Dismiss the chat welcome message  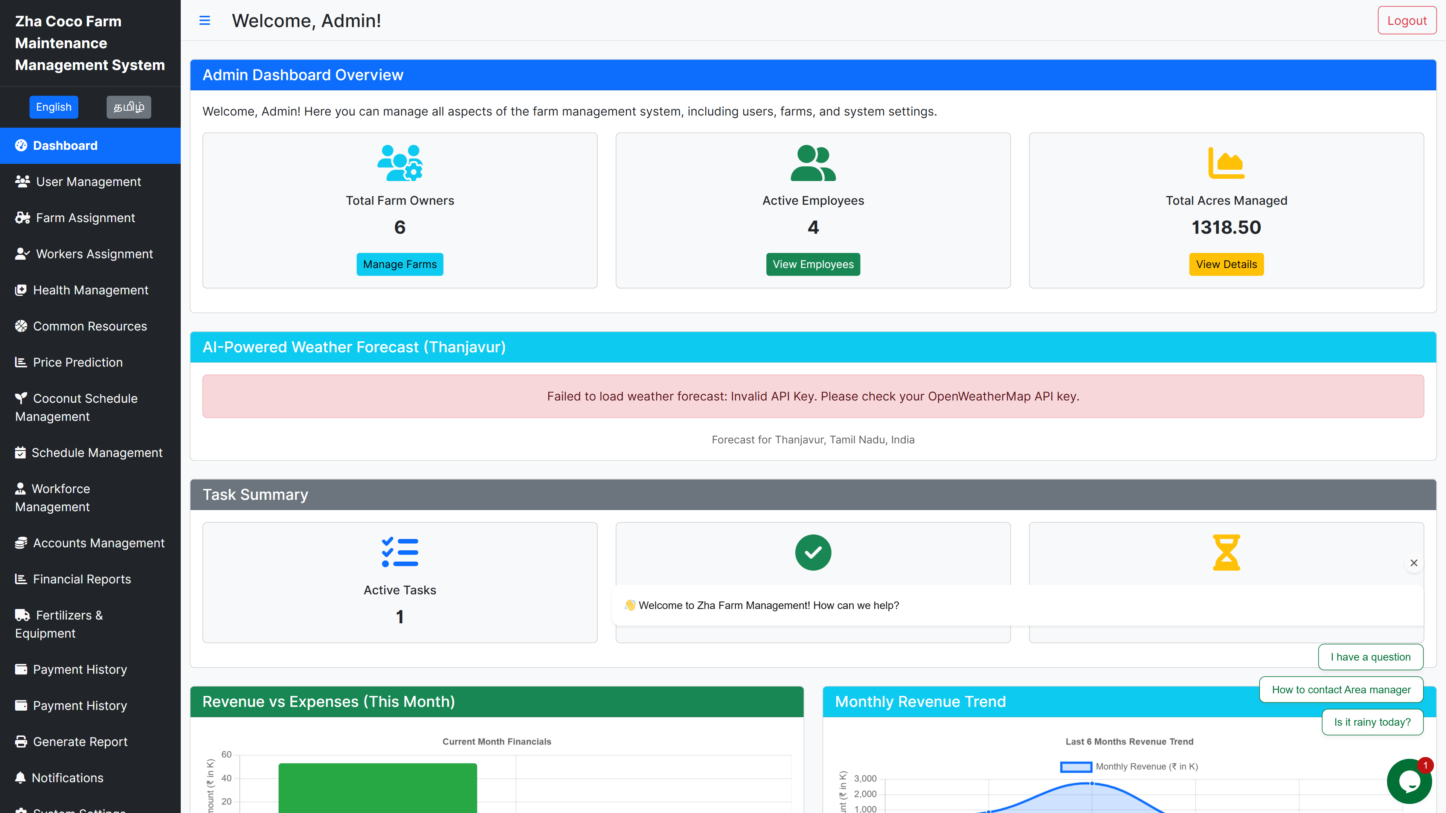[1414, 563]
